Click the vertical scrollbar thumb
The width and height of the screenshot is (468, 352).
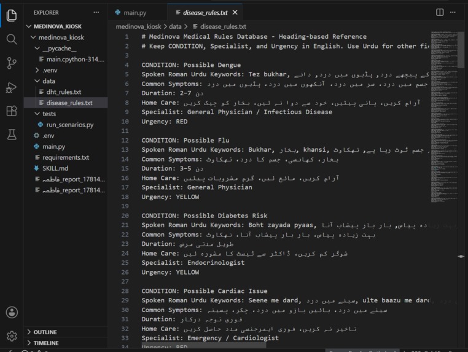pyautogui.click(x=461, y=50)
